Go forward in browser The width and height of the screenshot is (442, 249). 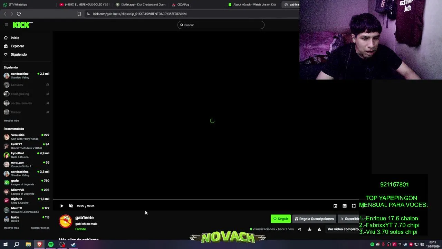click(12, 14)
